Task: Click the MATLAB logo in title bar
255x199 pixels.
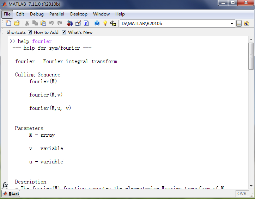Action: (x=4, y=4)
